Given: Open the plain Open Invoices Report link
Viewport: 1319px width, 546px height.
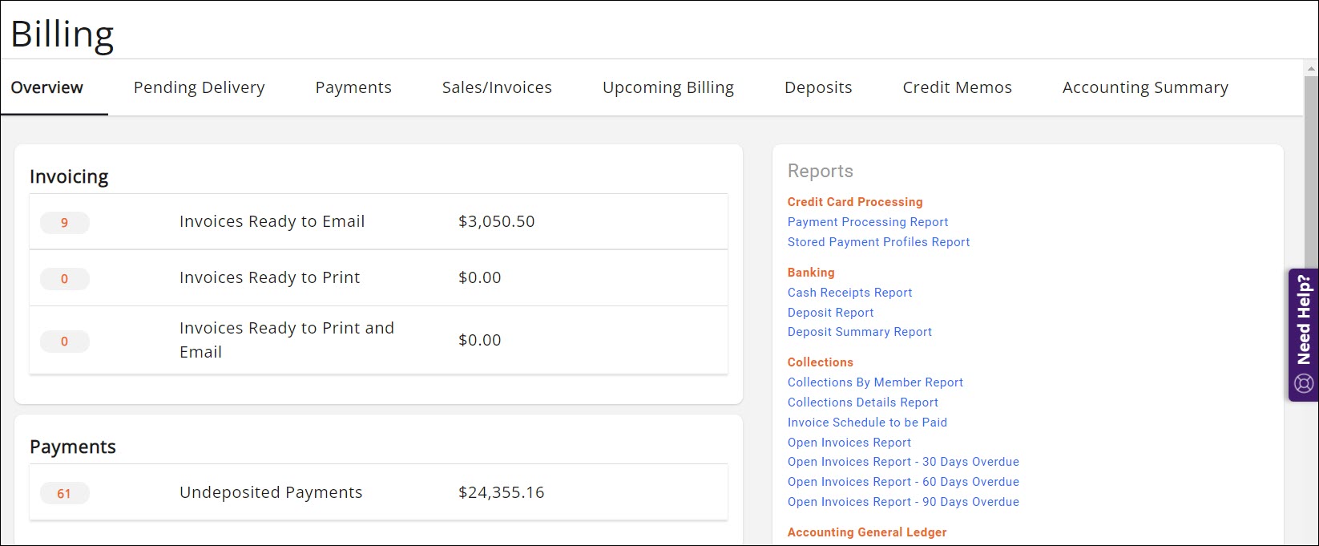Looking at the screenshot, I should pyautogui.click(x=849, y=443).
